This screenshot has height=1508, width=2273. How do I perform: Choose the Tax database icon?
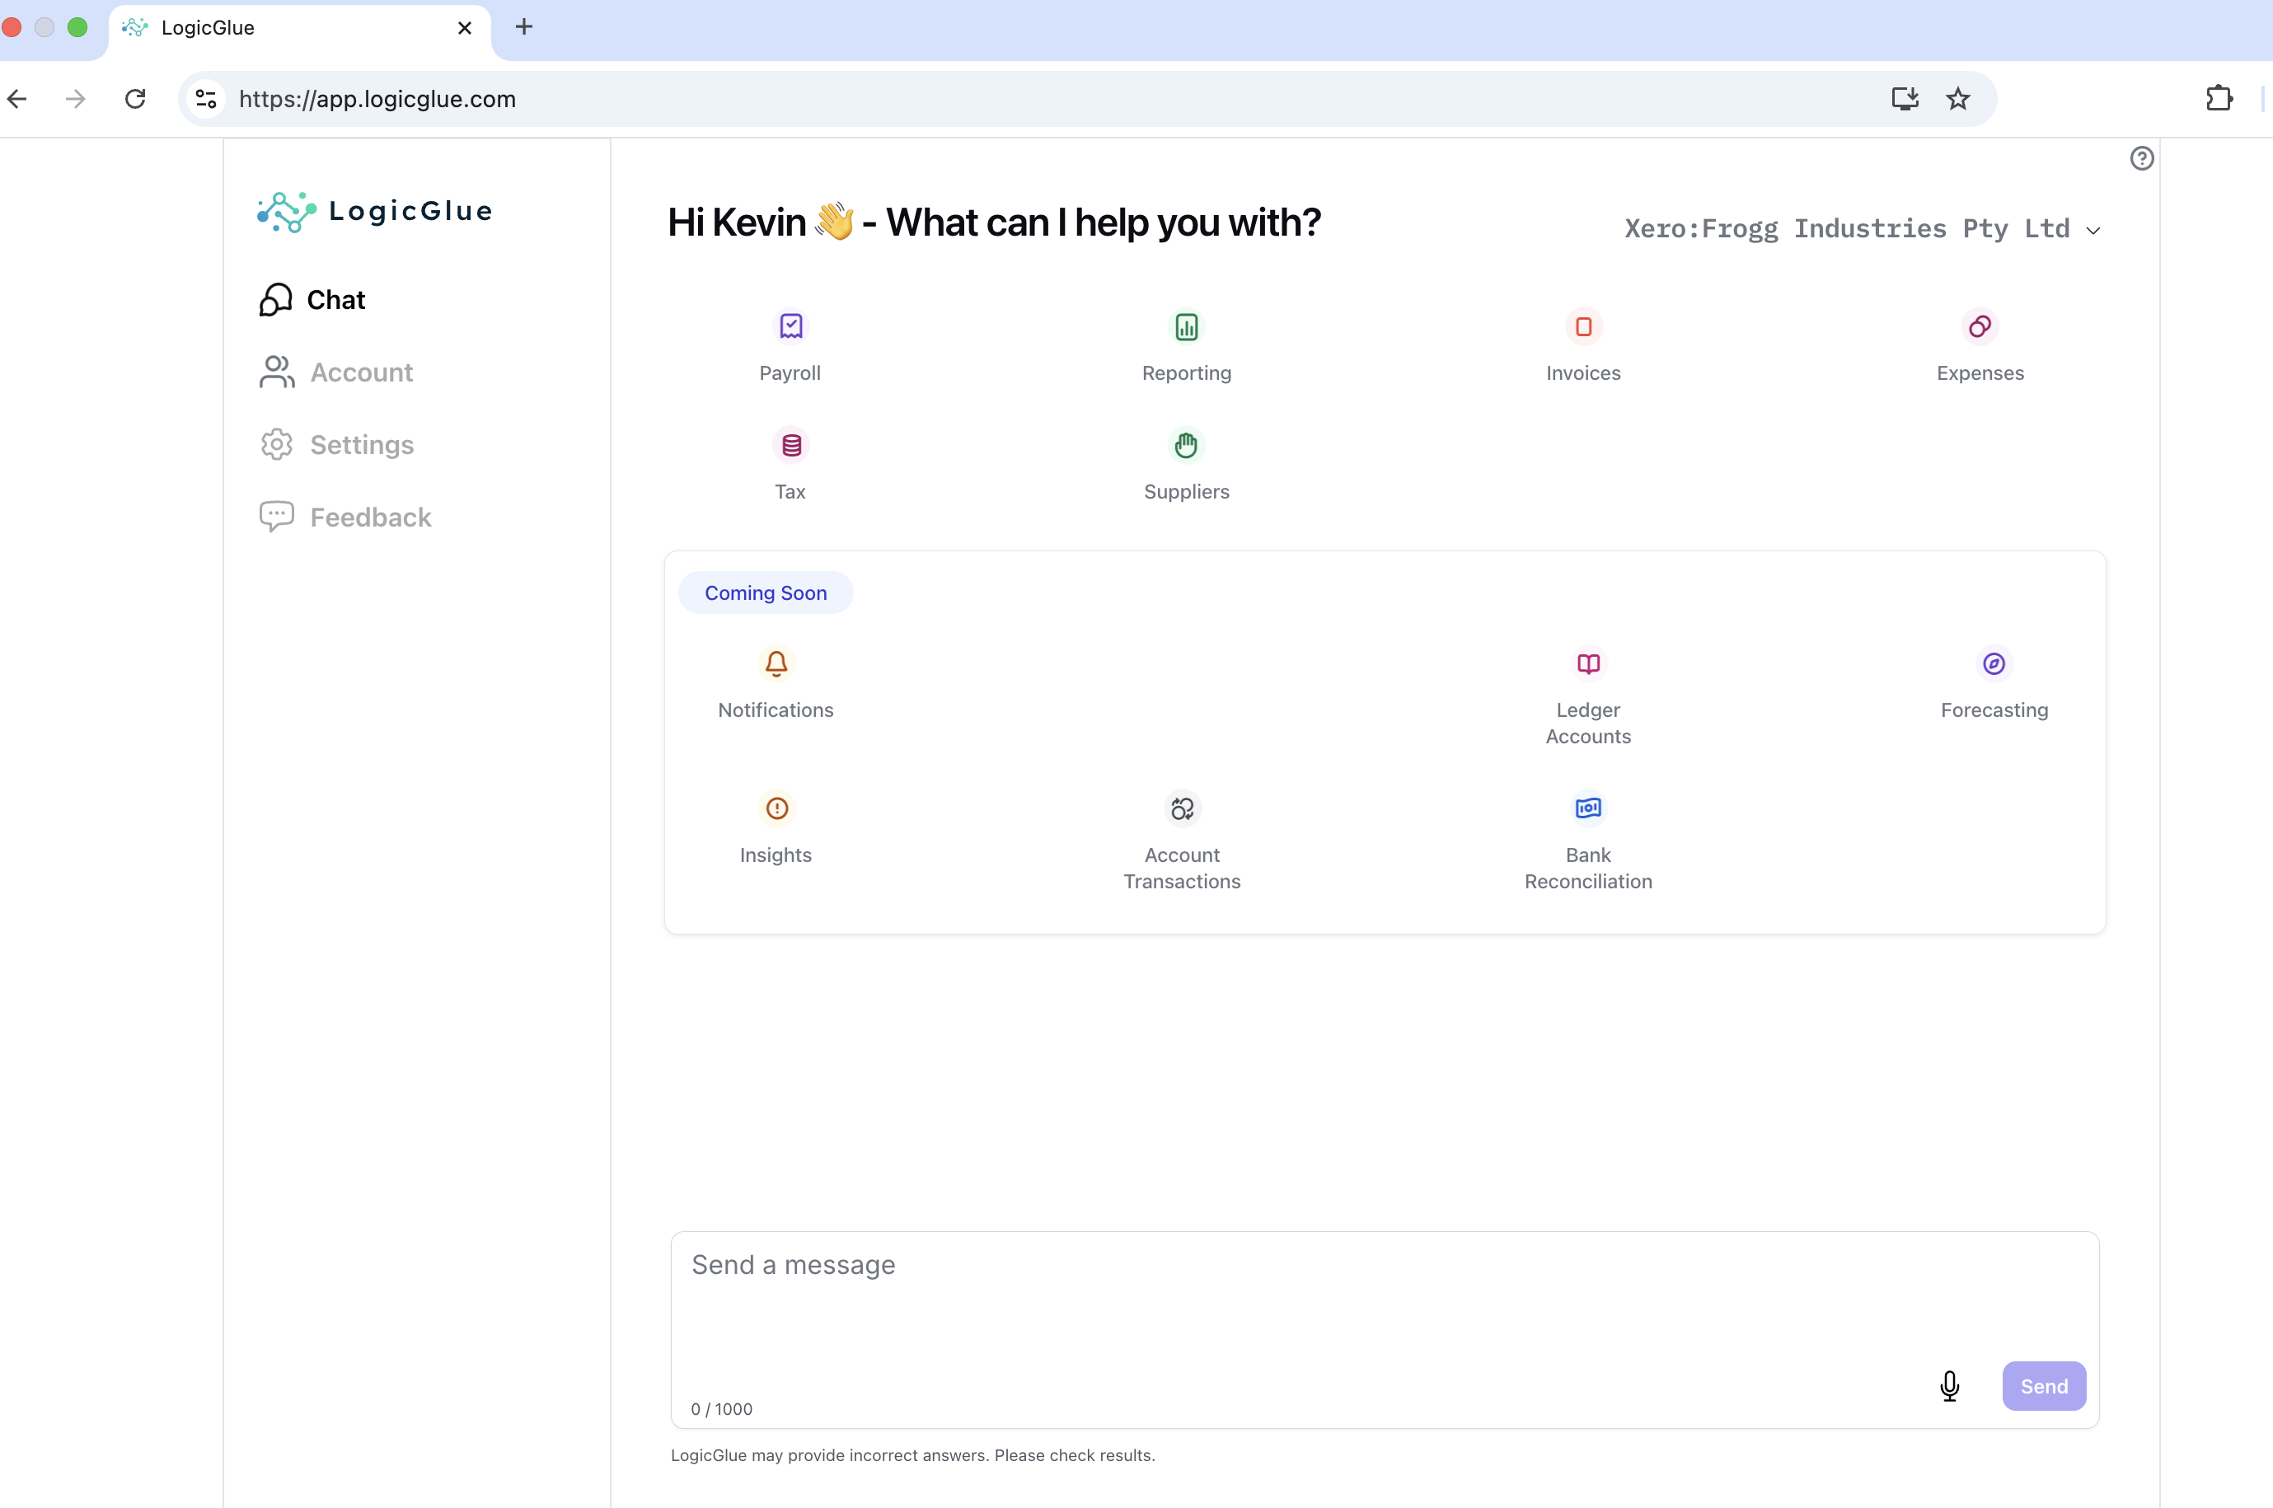[790, 445]
